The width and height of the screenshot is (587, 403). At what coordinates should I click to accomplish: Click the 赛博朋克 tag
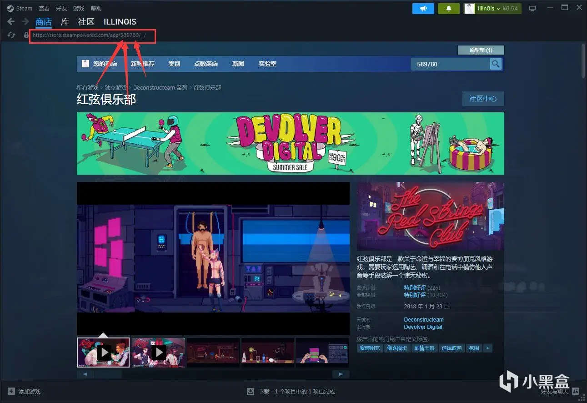(x=370, y=348)
